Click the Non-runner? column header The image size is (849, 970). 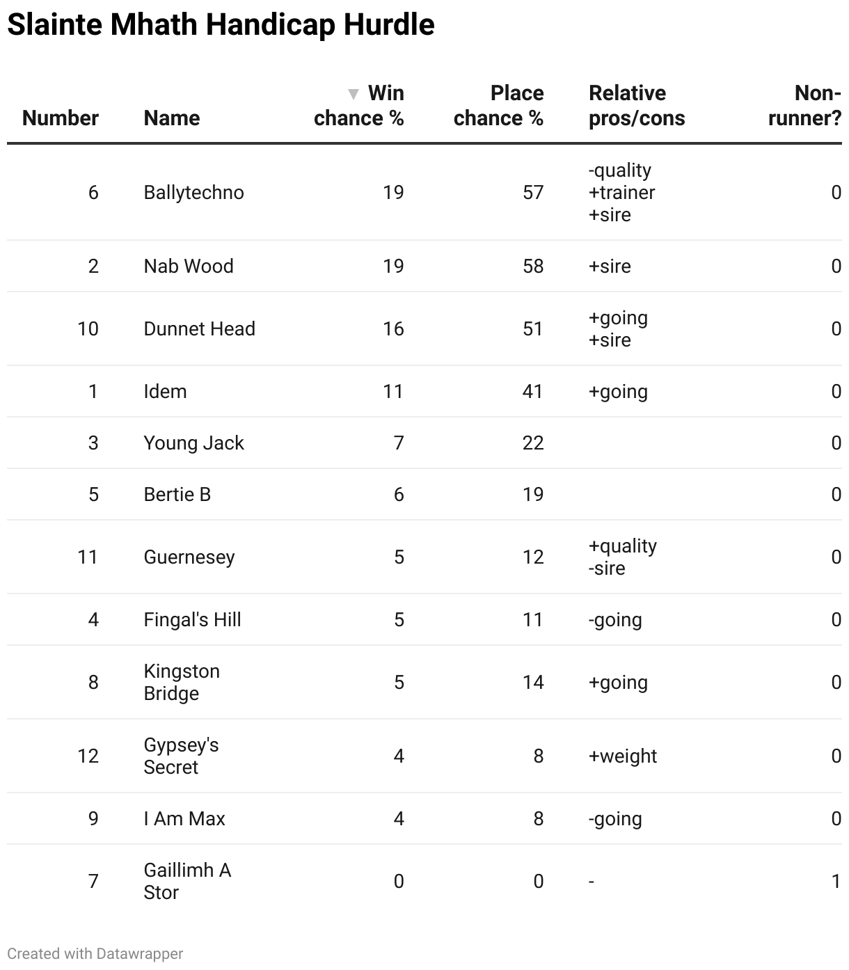(x=805, y=106)
